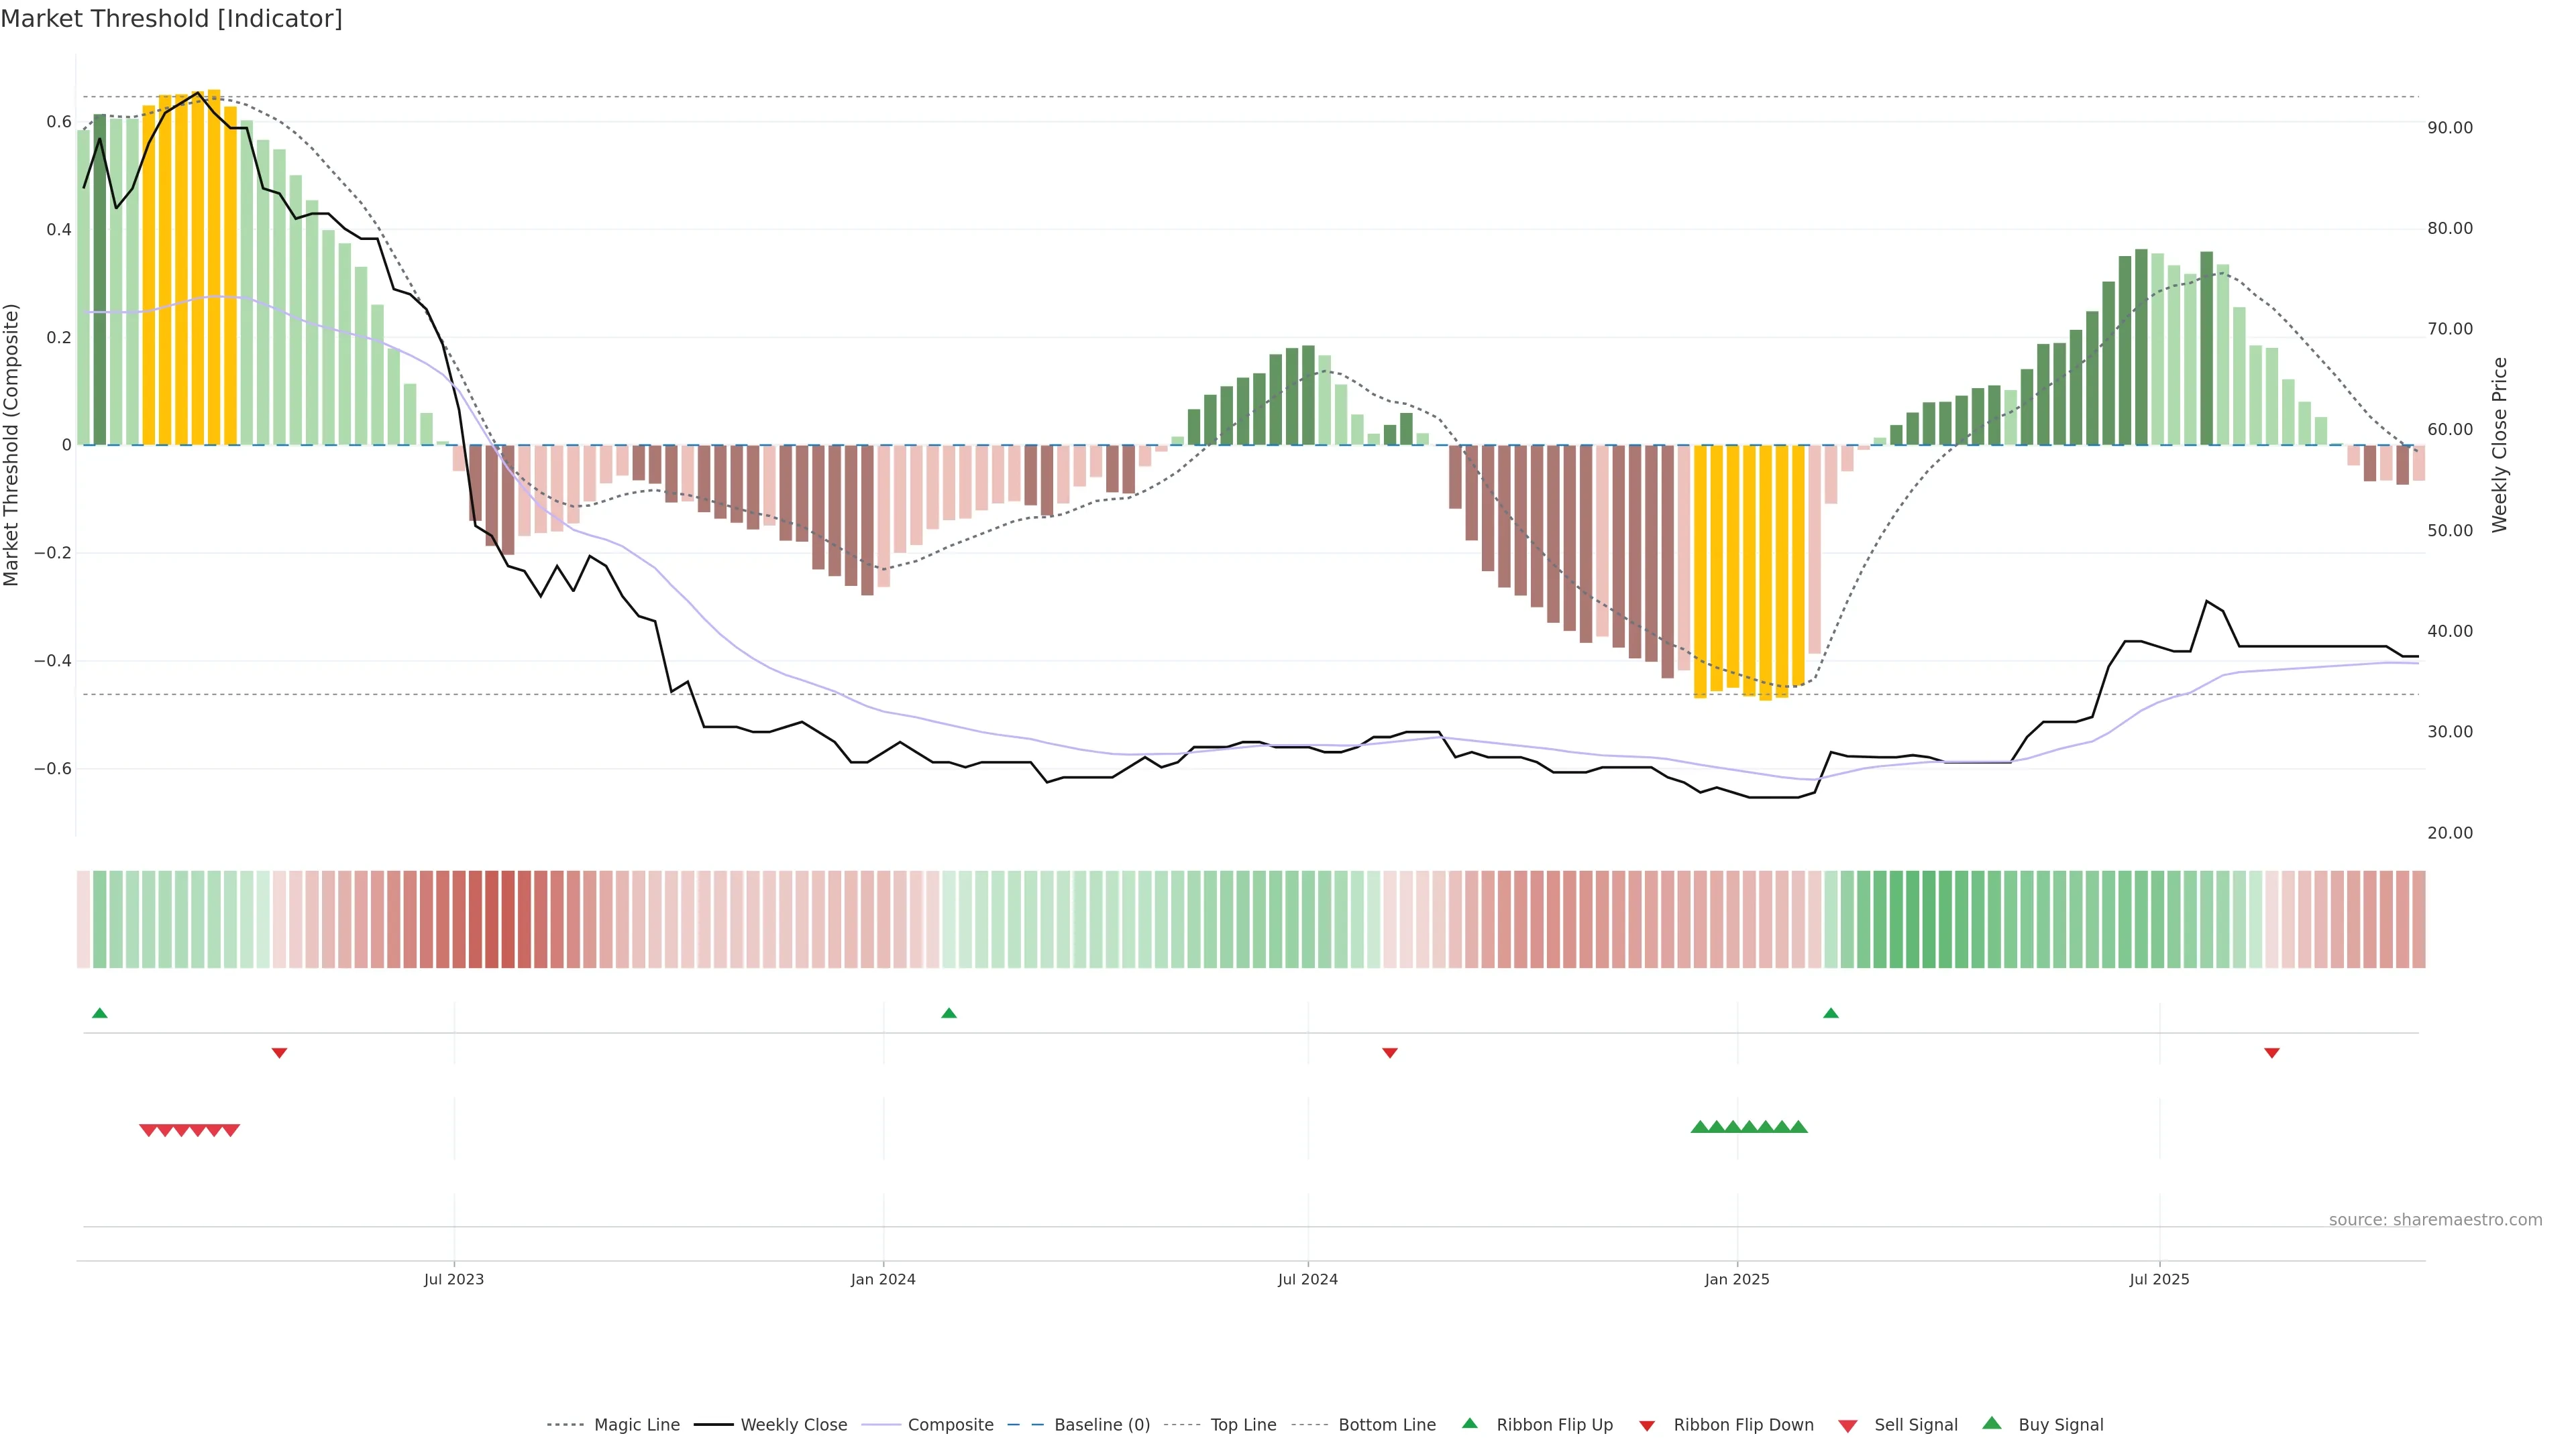Hide Top Line via legend entry
Screen dimensions: 2576x1448
click(1243, 1425)
